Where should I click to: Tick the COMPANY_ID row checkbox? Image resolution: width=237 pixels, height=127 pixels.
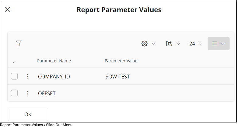(14, 76)
